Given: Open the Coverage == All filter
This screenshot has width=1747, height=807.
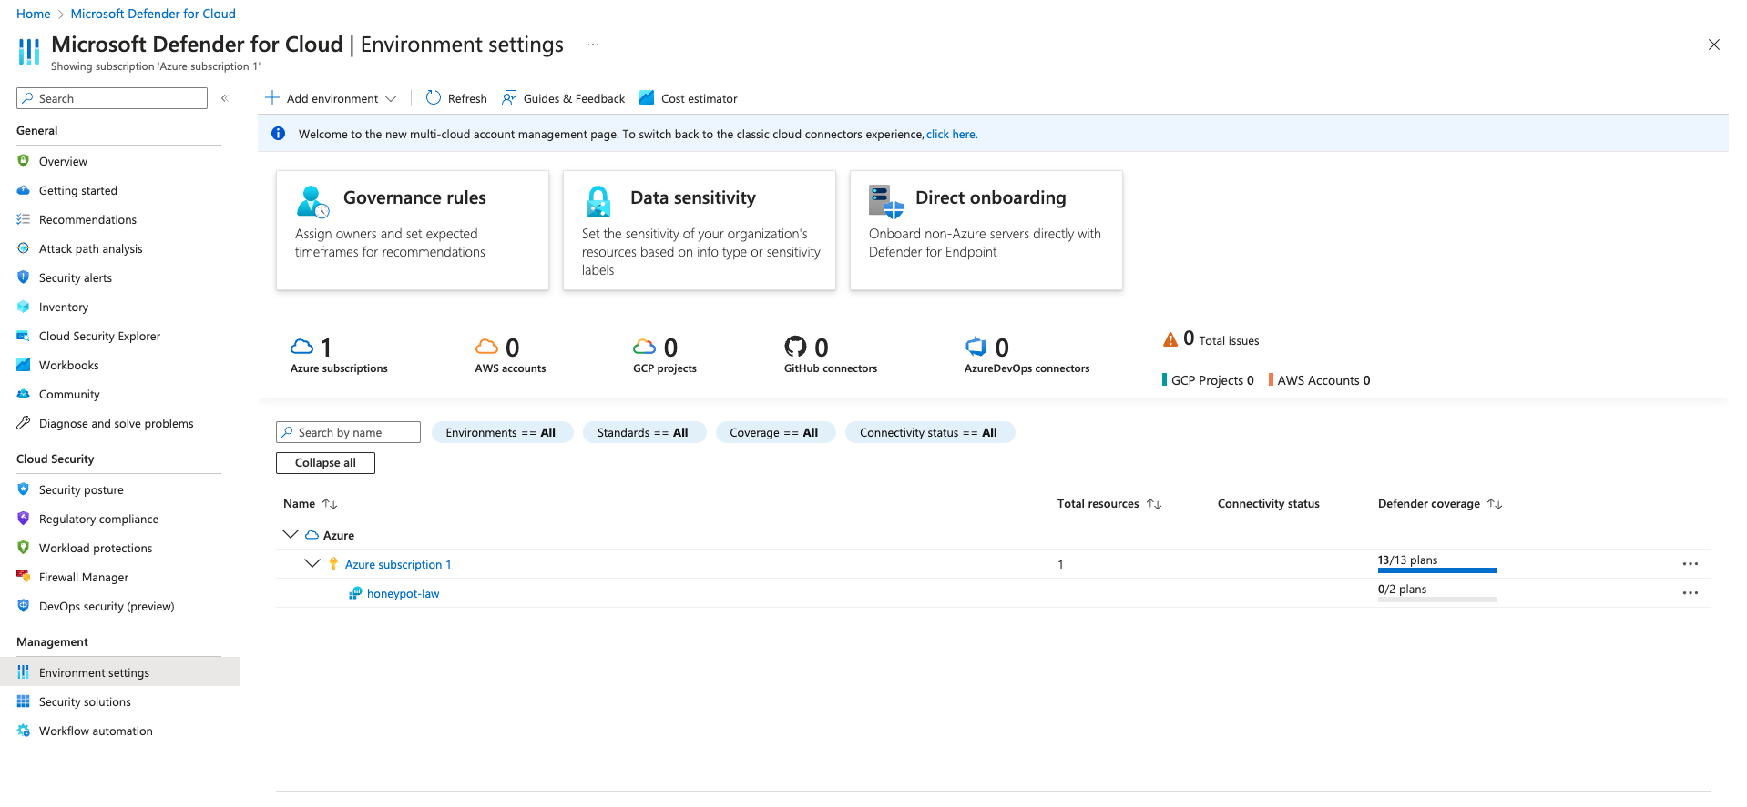Looking at the screenshot, I should click(x=774, y=432).
